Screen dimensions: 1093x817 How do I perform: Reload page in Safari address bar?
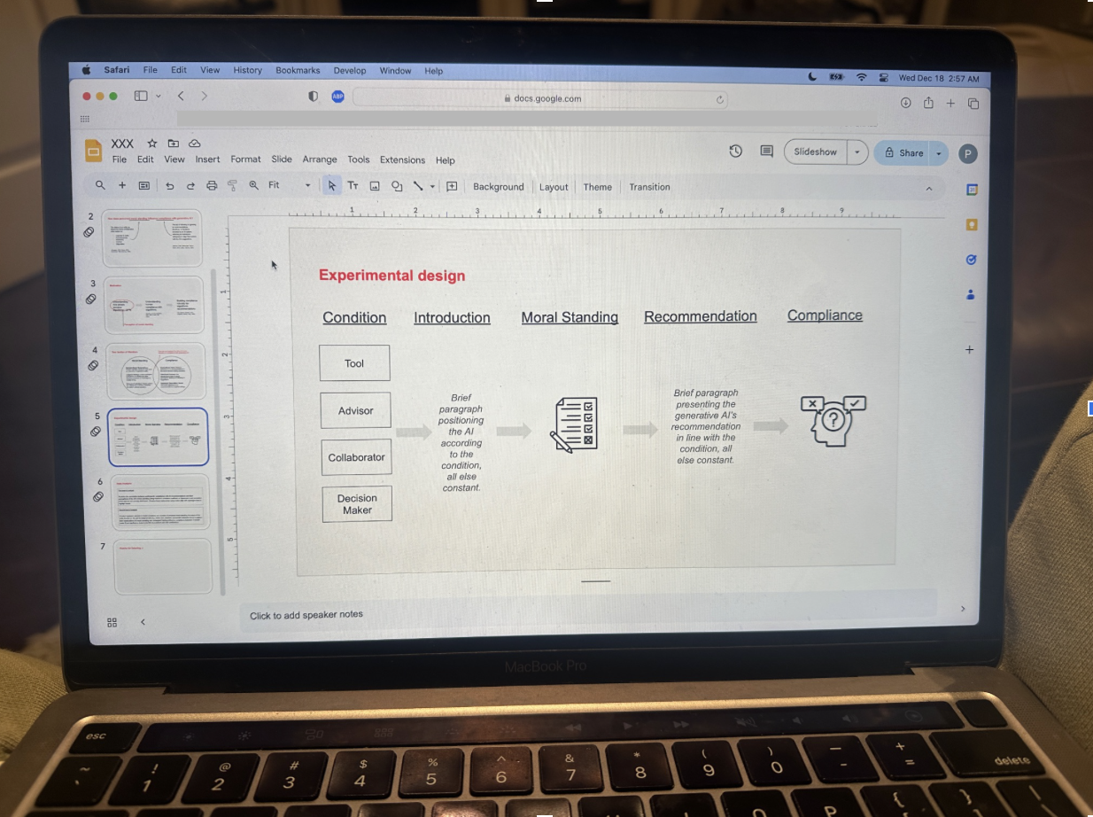click(720, 99)
